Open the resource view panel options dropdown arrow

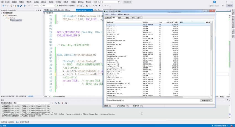click(x=36, y=10)
